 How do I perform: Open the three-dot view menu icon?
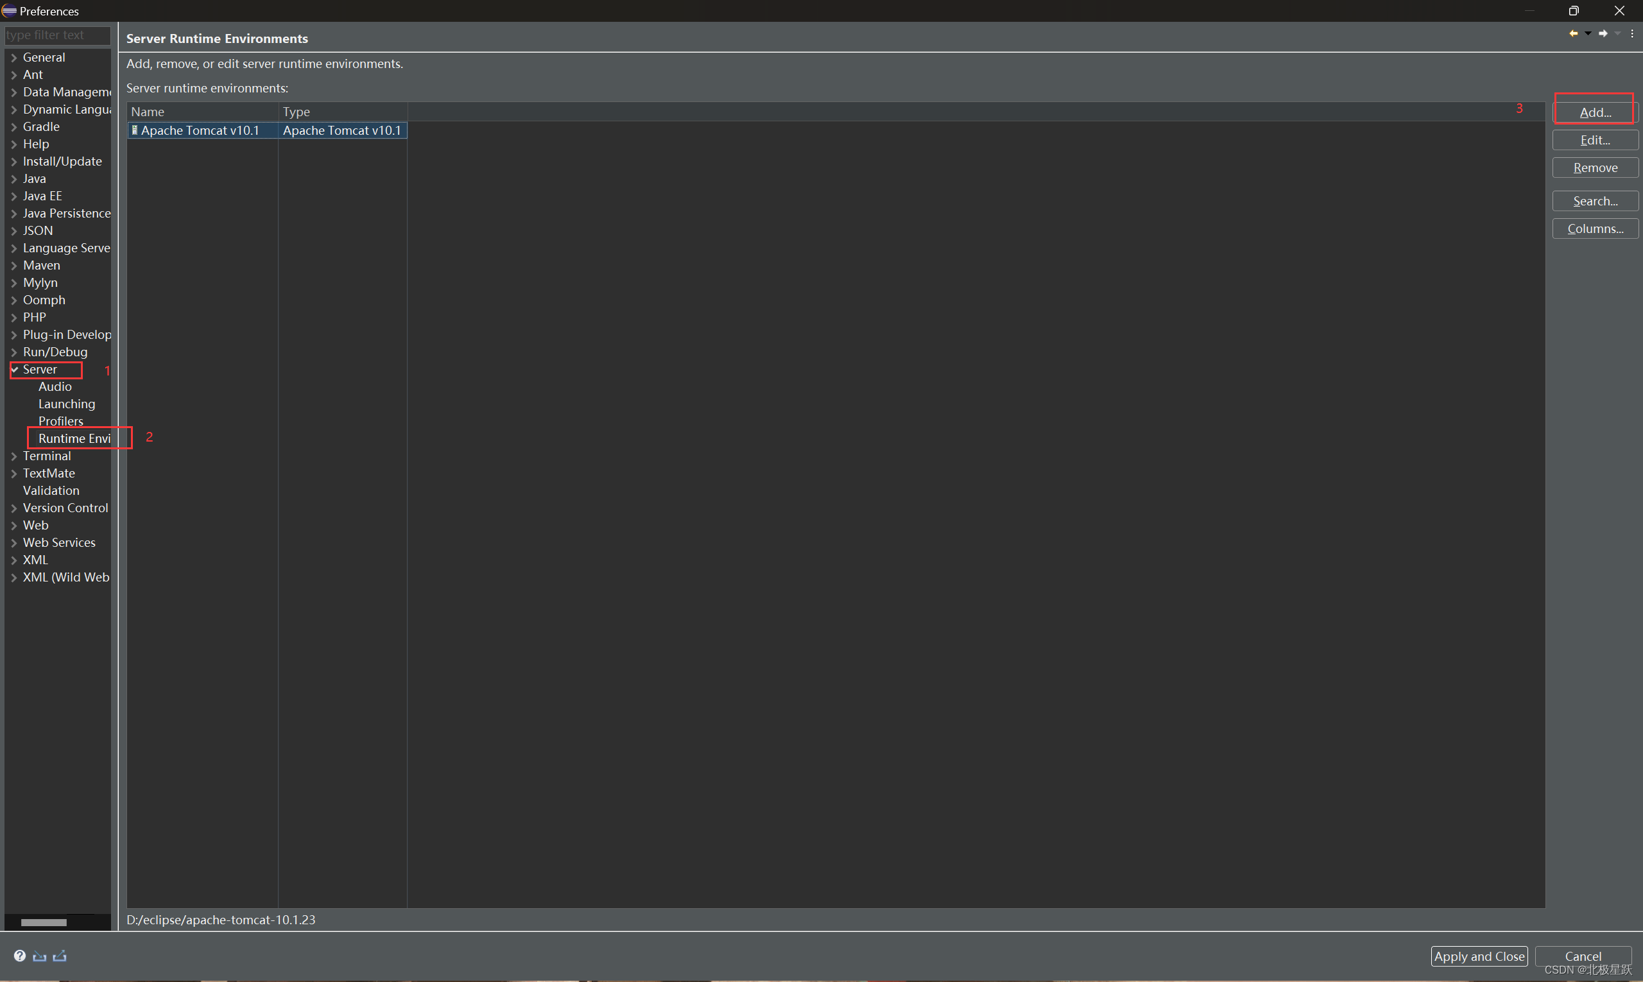pos(1631,33)
